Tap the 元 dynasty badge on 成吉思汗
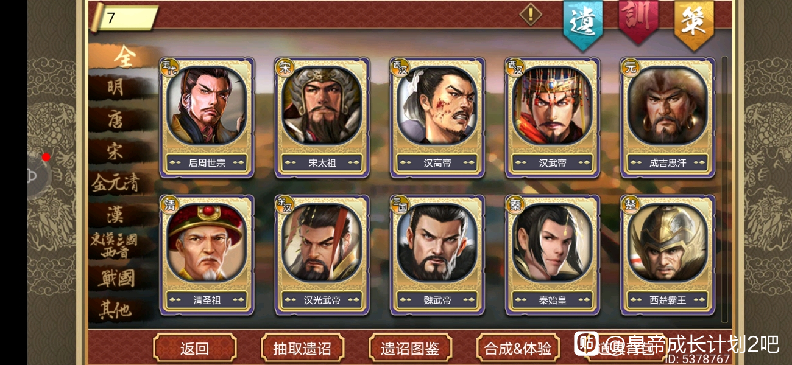792x365 pixels. coord(629,67)
